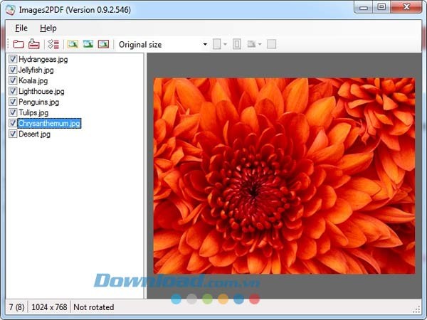Minimize the Images2PDF window
Screen dimensions: 427x320
pyautogui.click(x=364, y=7)
